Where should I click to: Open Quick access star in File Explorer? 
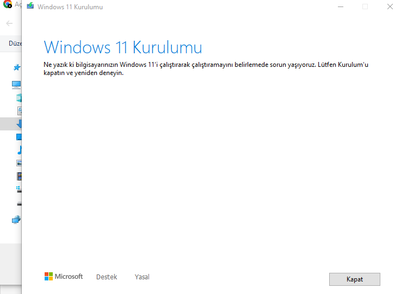[17, 67]
